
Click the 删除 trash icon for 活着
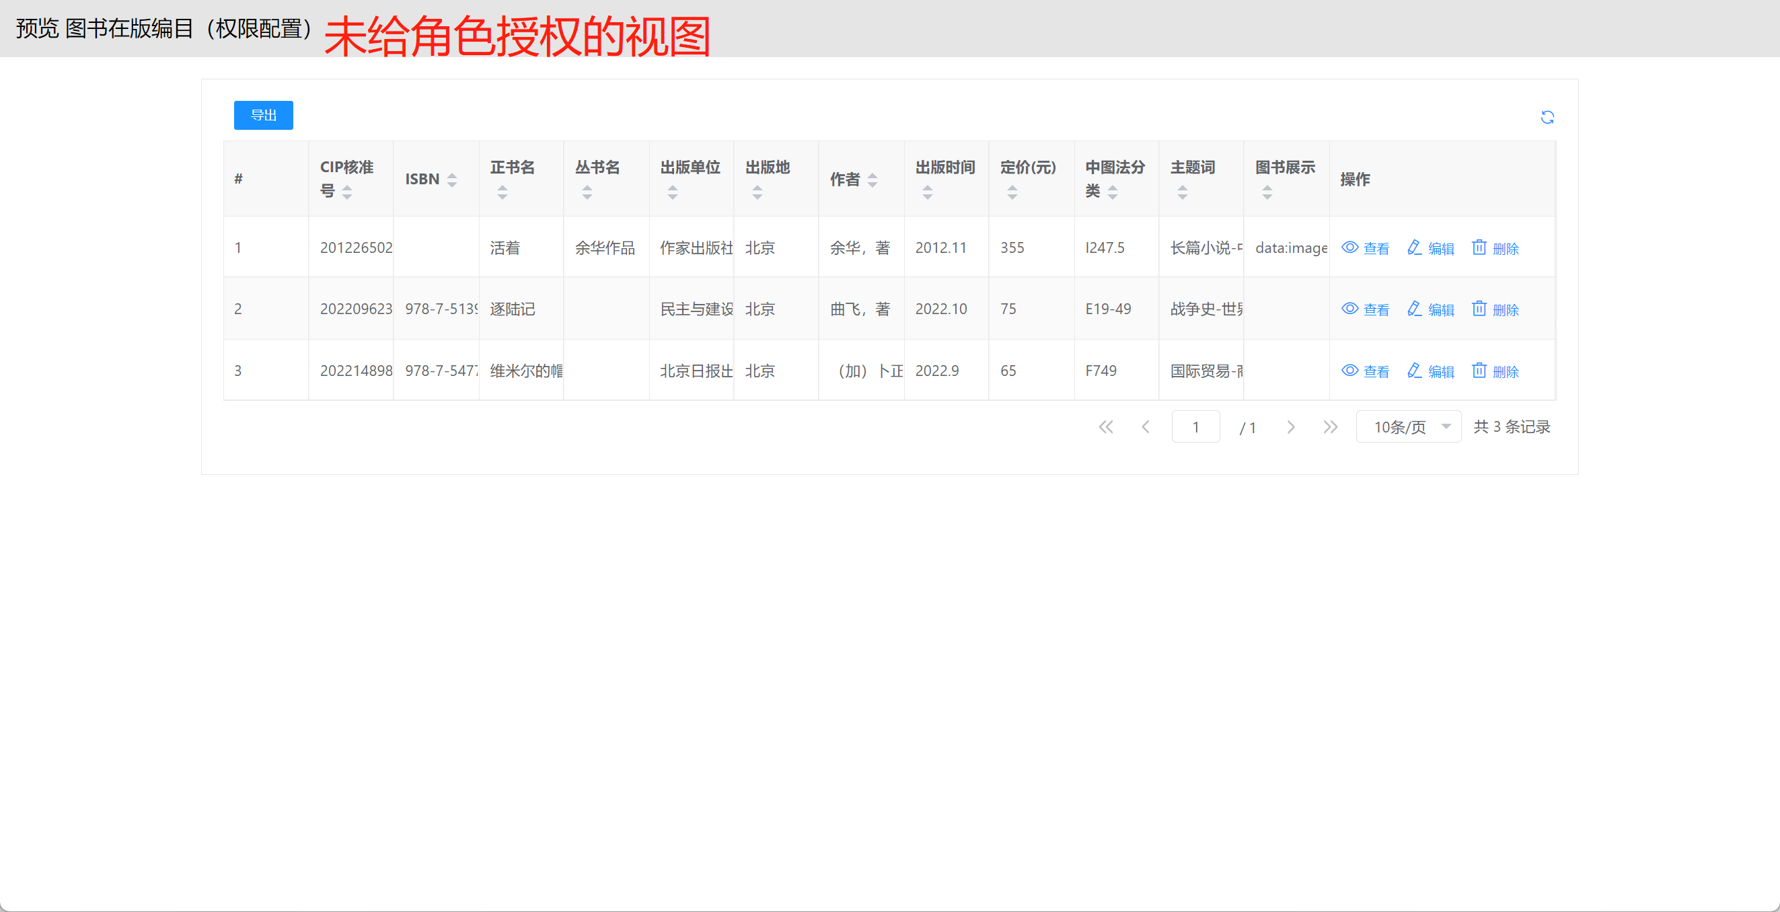[1479, 248]
